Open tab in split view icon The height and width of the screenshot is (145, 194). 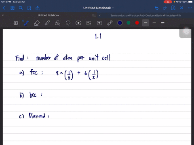point(94,15)
